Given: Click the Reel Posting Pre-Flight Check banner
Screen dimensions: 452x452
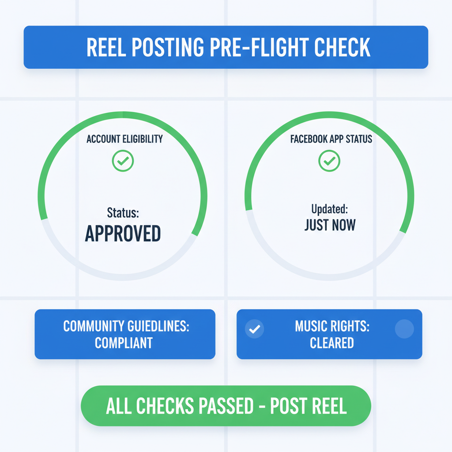Looking at the screenshot, I should (x=226, y=47).
